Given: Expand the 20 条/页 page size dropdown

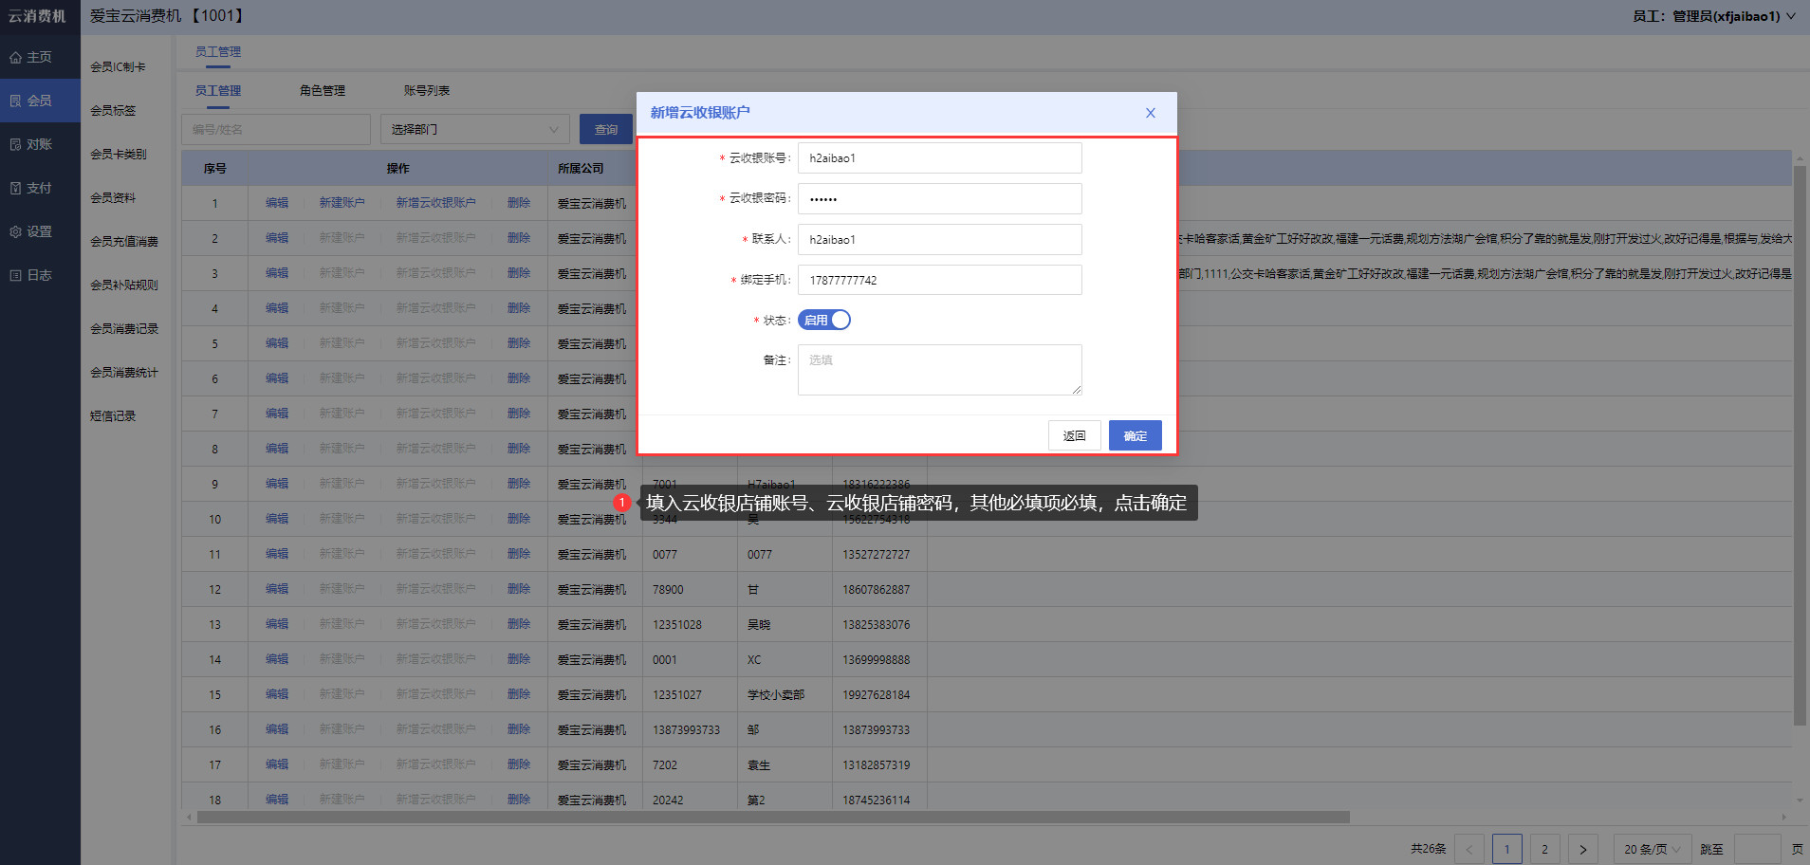Looking at the screenshot, I should 1652,849.
